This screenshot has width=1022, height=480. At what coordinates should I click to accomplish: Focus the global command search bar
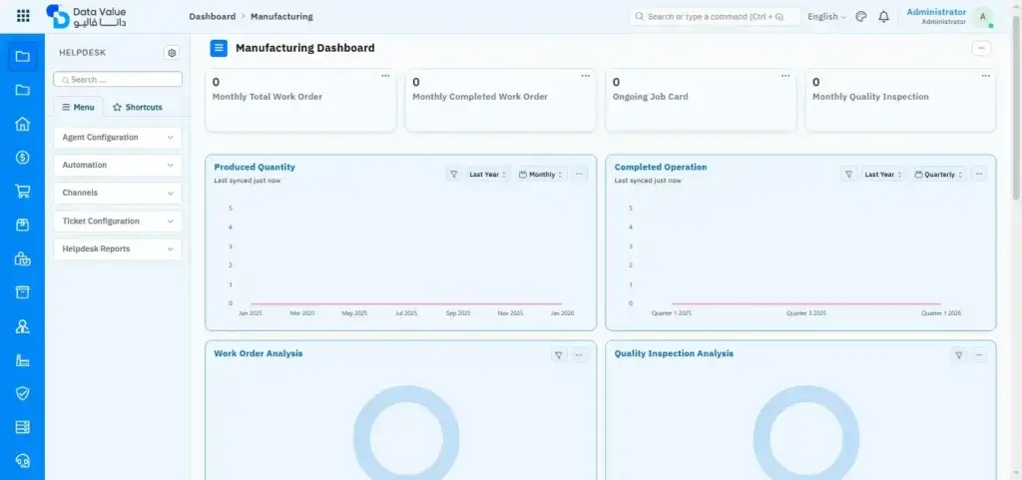click(715, 17)
